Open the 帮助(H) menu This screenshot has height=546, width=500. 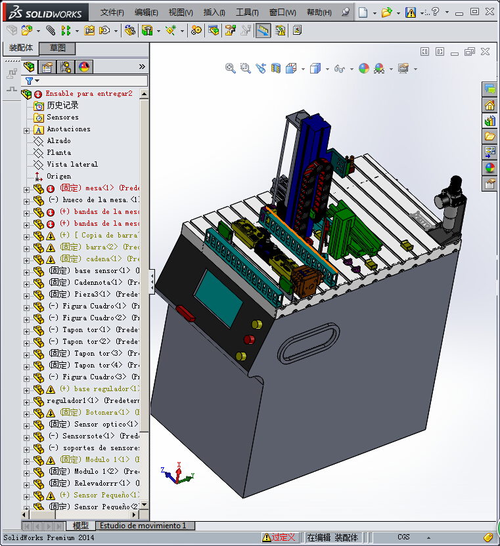(x=319, y=12)
